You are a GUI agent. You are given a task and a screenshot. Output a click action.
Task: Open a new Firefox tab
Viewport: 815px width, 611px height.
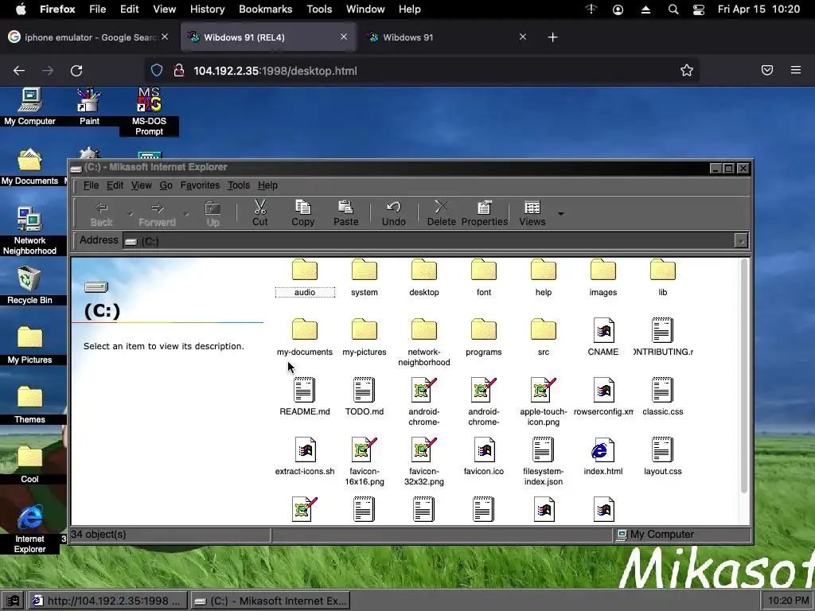coord(553,37)
